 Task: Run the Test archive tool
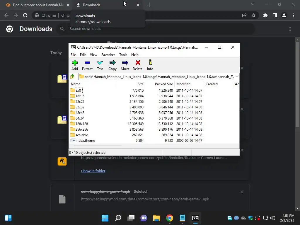tap(100, 65)
